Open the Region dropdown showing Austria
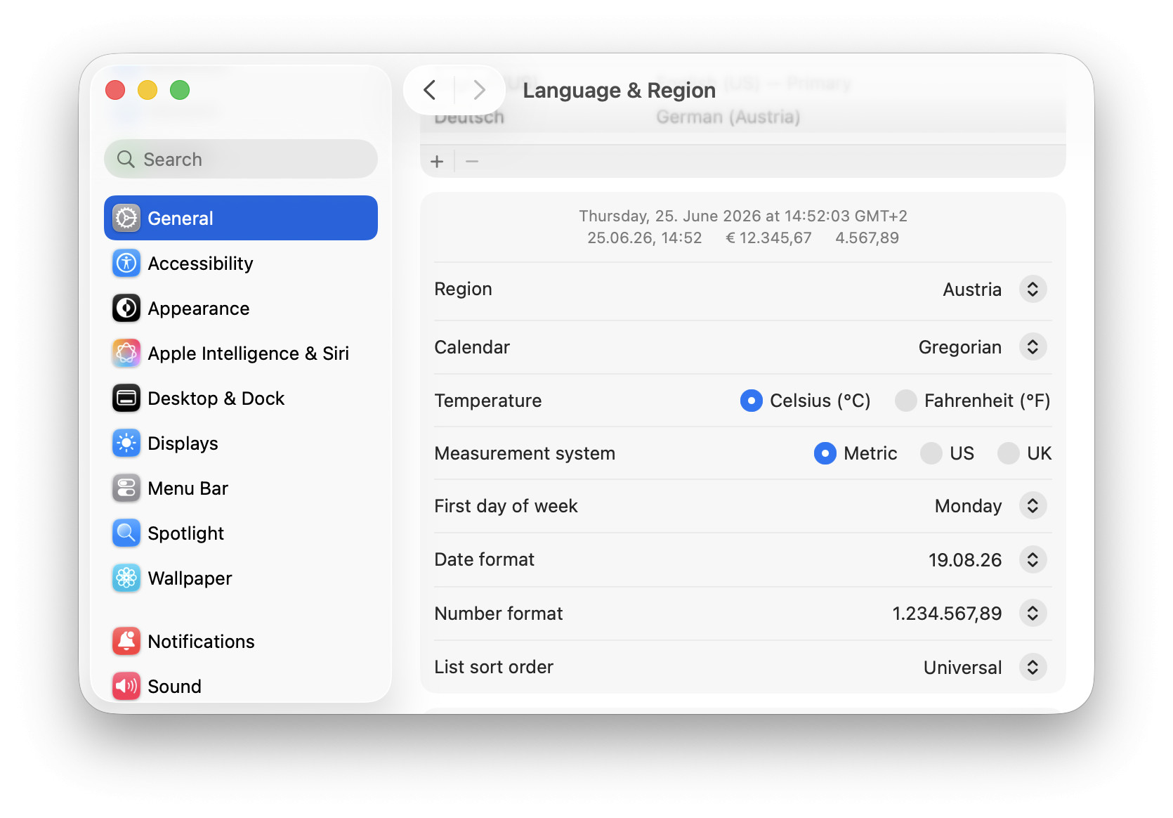 click(1033, 290)
